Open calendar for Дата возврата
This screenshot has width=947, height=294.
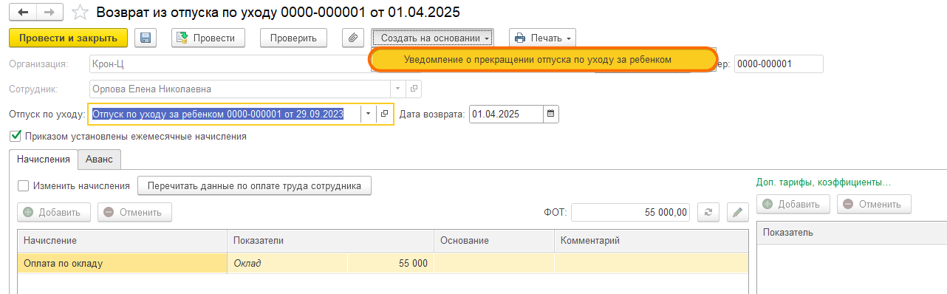point(552,114)
